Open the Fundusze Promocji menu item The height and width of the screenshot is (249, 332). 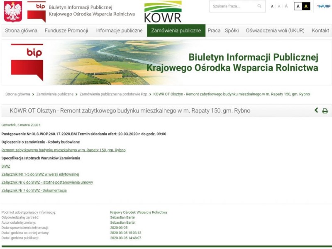tap(66, 30)
